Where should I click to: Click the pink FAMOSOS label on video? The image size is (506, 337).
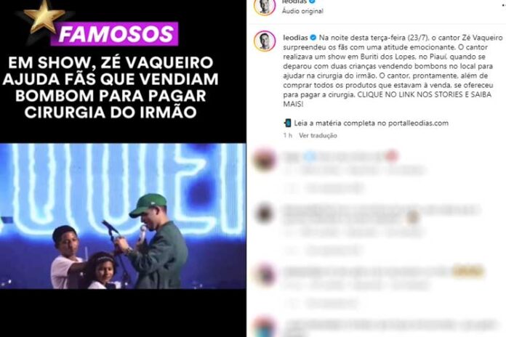[x=115, y=34]
